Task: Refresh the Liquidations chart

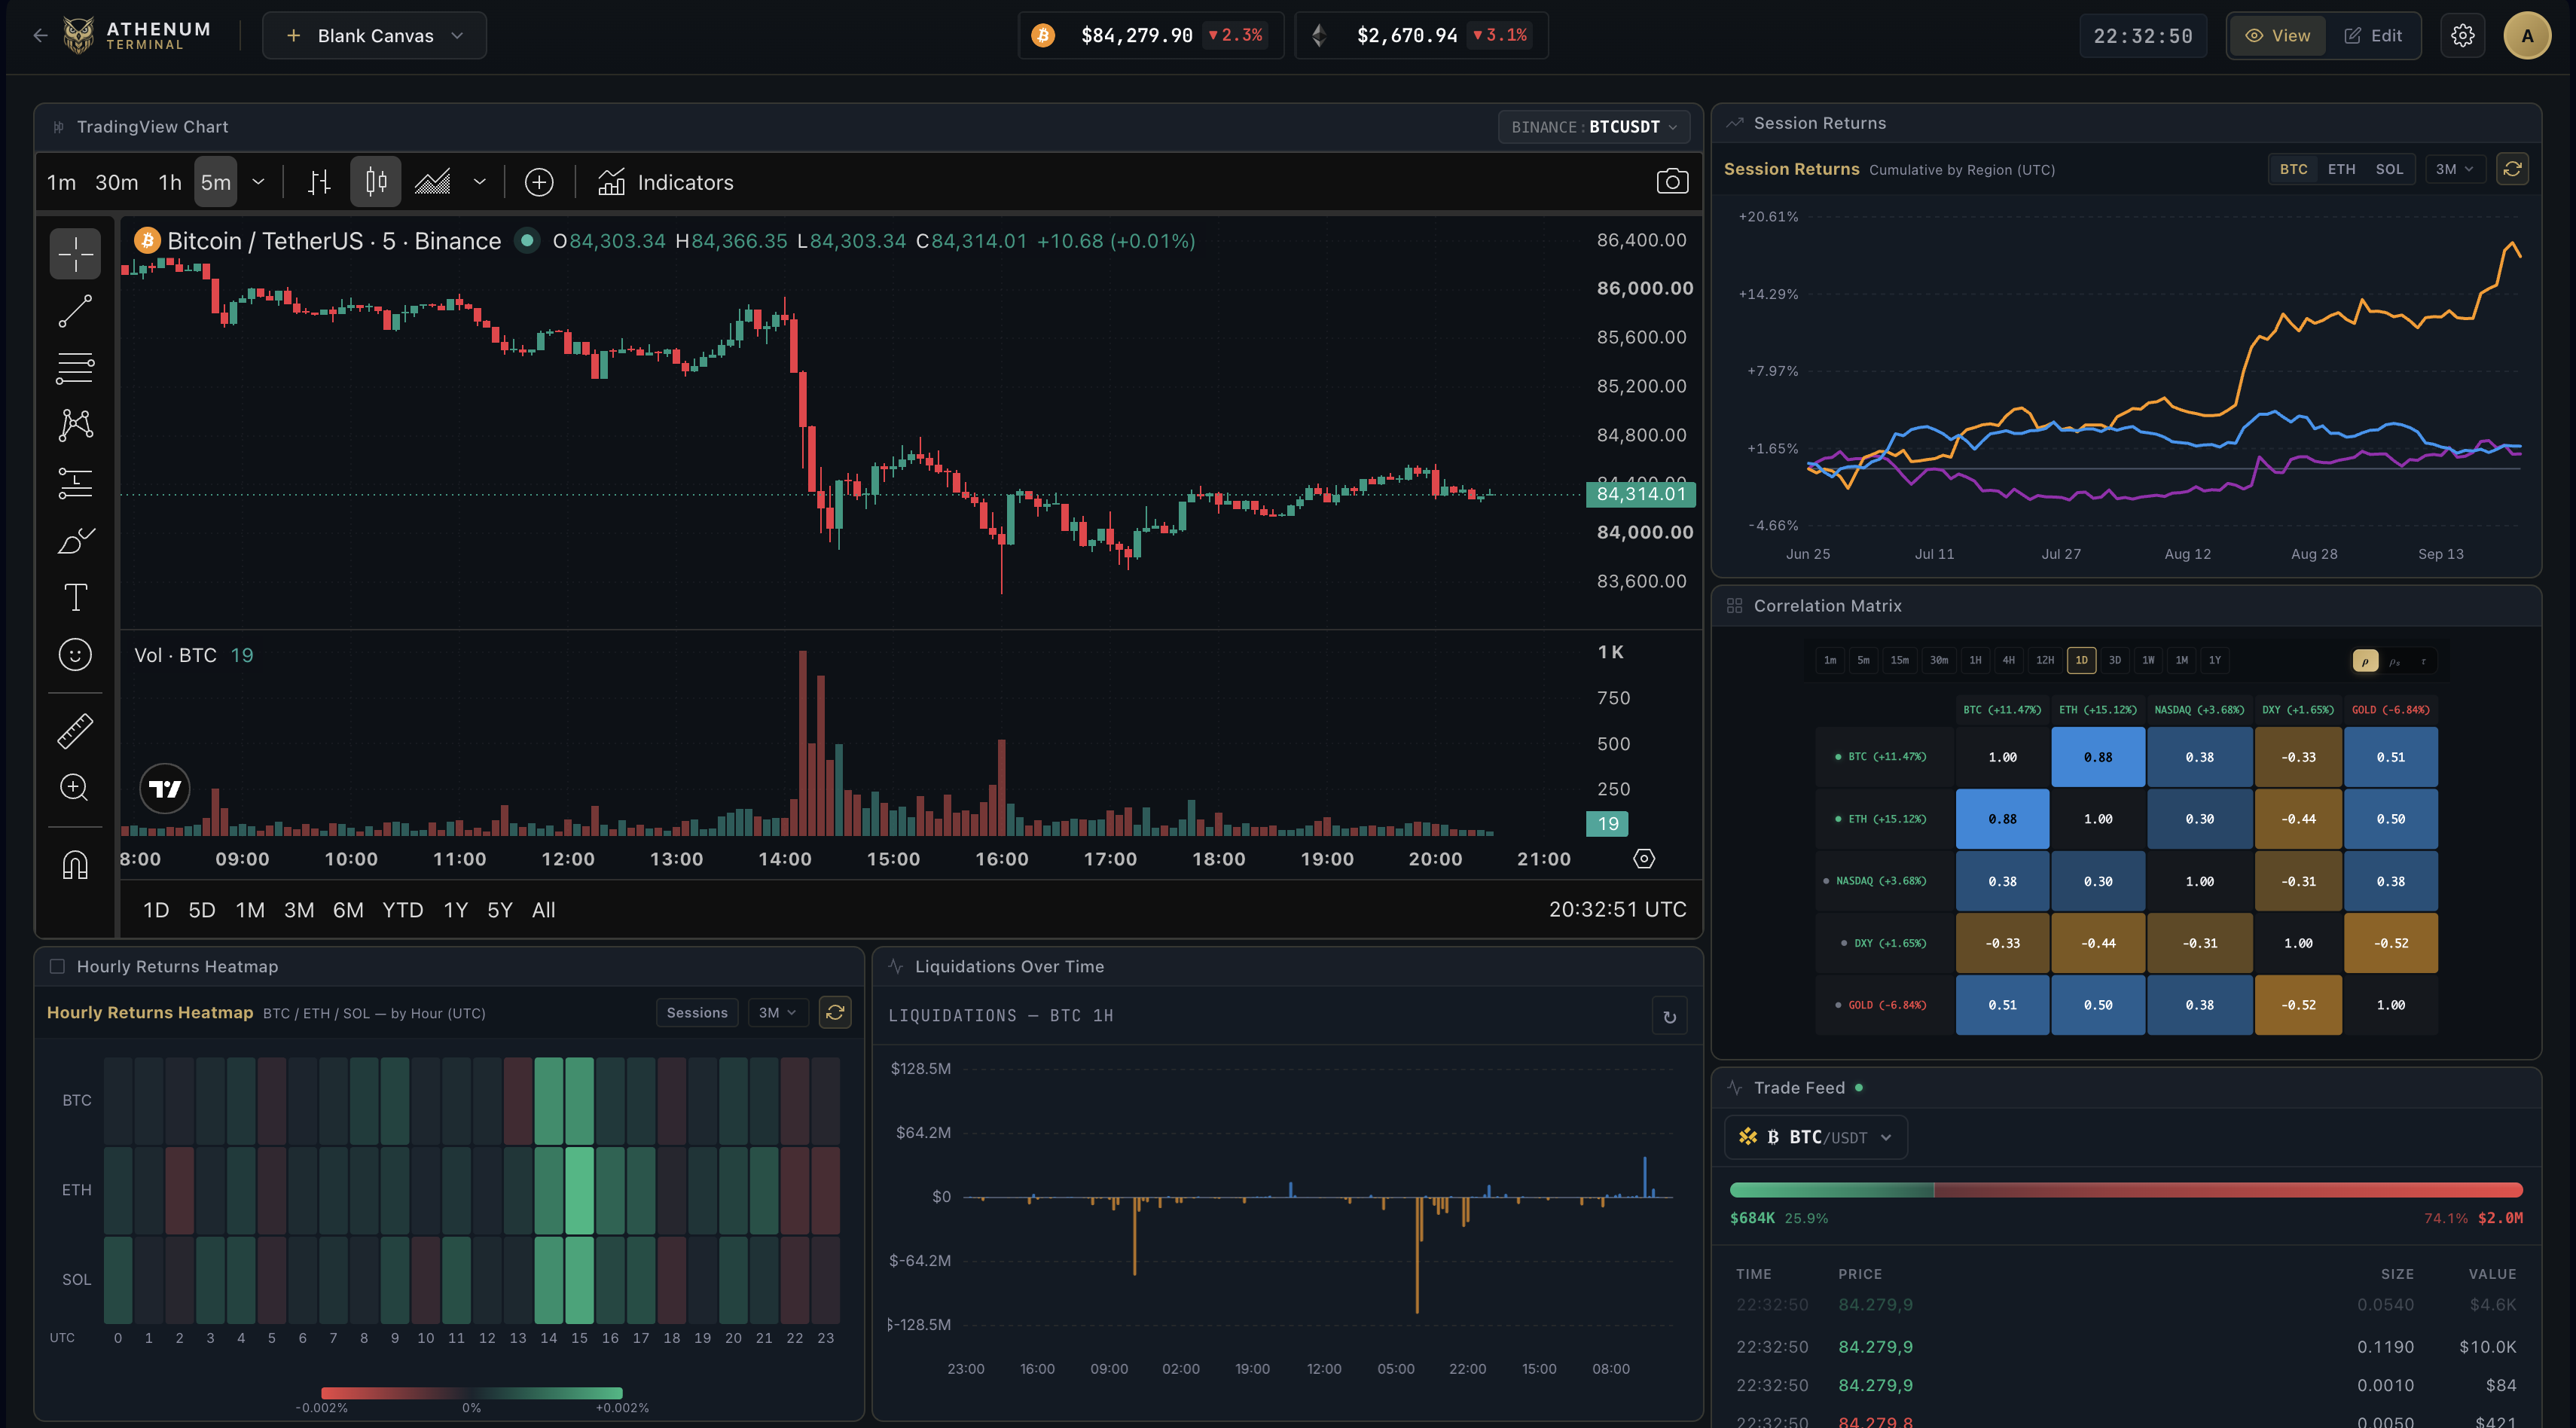Action: point(1669,1016)
